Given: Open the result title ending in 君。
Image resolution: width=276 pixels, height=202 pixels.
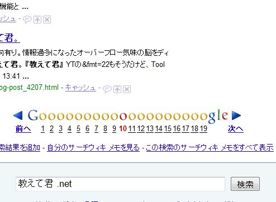Looking at the screenshot, I should (9, 38).
